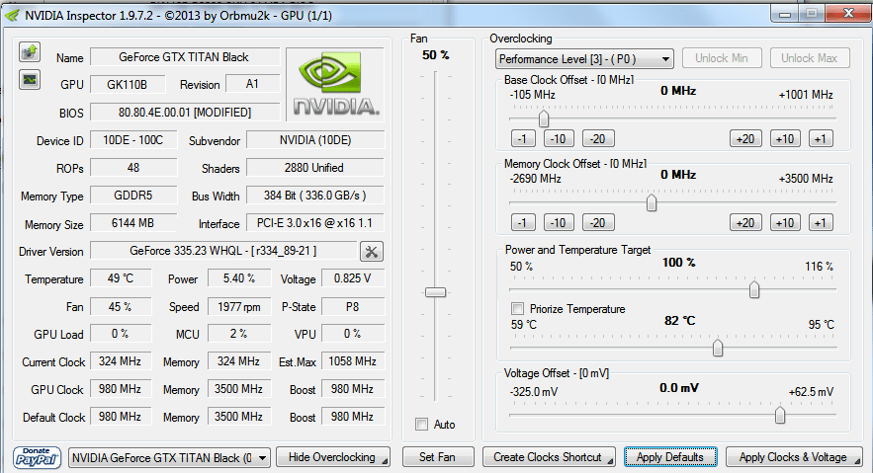Click the Current Clock value 324 MHz
Screen dimensions: 873x473
point(121,361)
